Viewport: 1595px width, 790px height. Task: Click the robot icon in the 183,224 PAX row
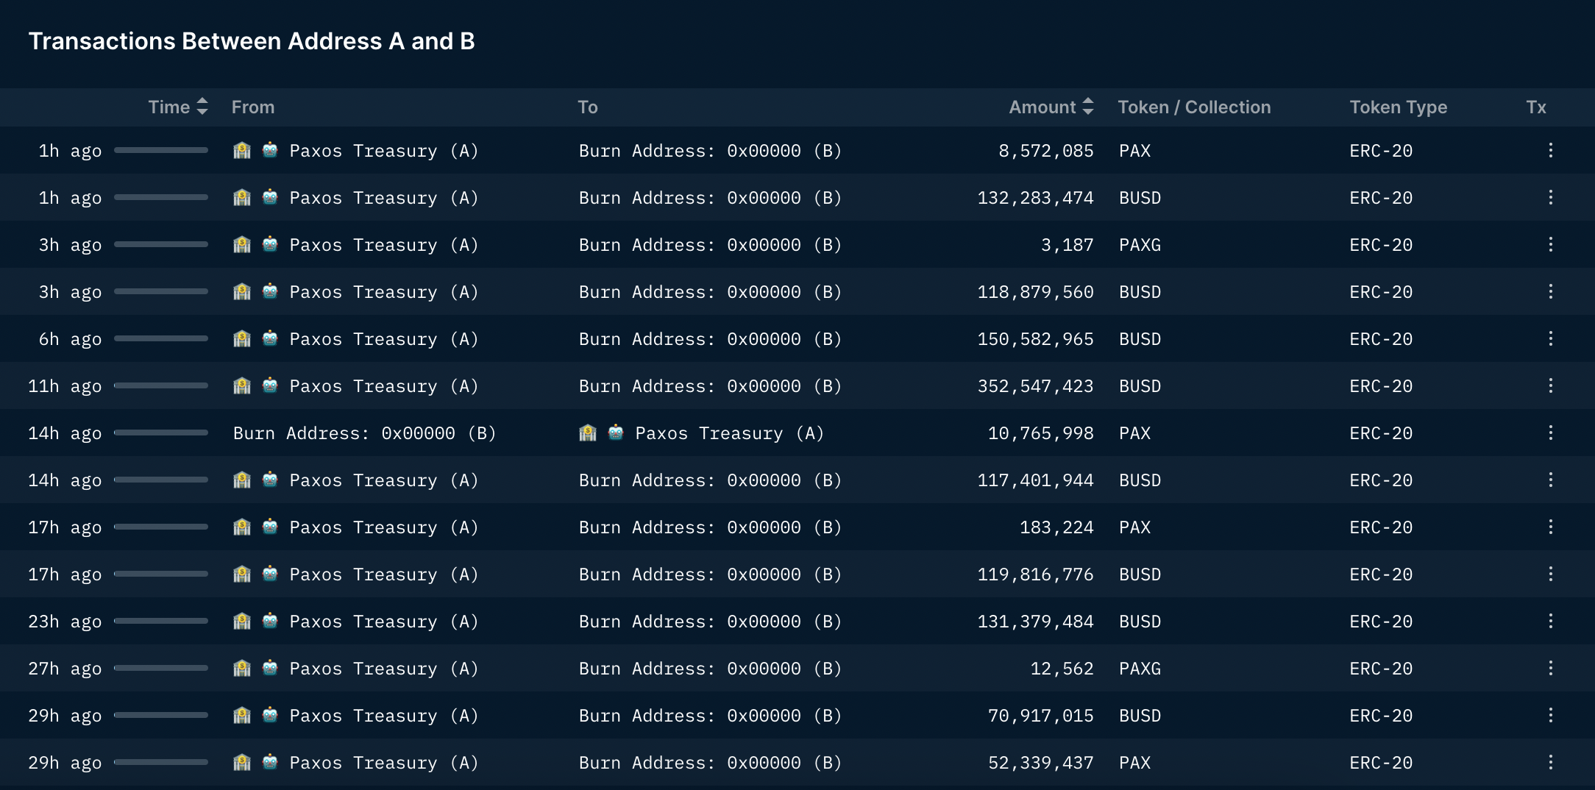(x=270, y=527)
